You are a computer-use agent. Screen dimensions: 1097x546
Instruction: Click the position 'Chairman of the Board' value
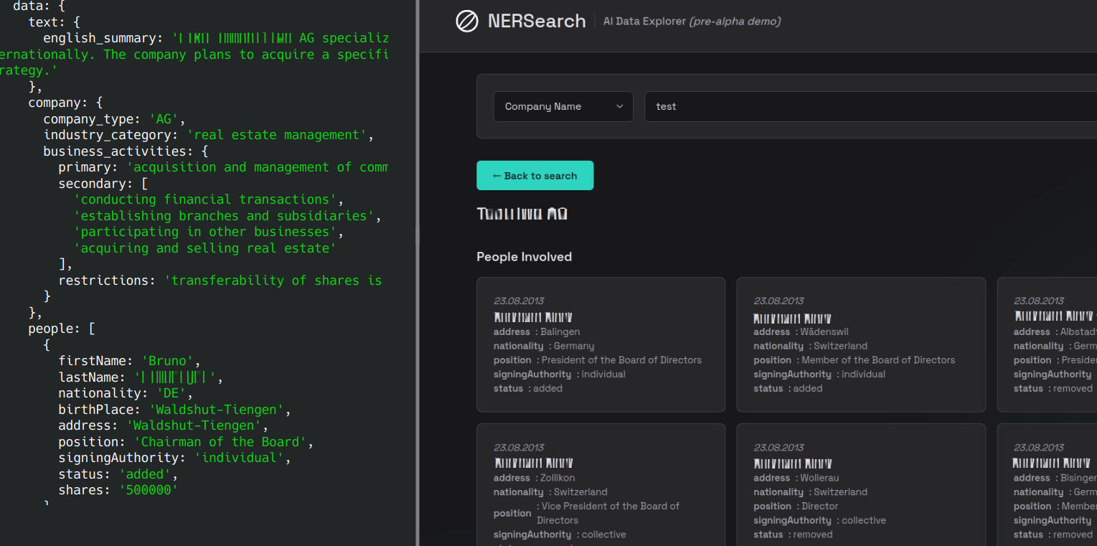tap(220, 442)
